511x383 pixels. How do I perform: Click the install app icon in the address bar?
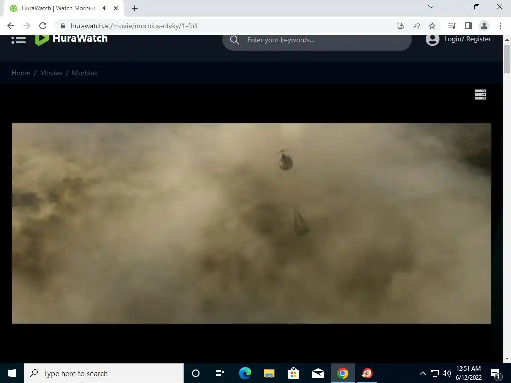coord(400,26)
